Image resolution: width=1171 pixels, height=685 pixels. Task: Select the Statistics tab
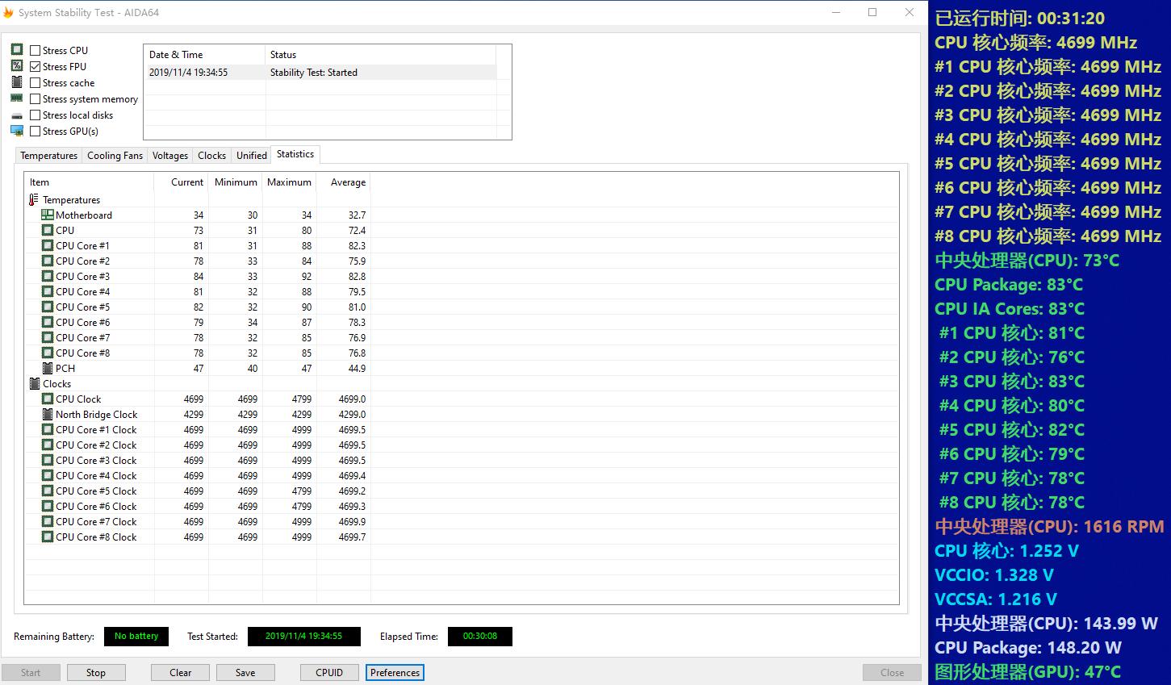[295, 154]
